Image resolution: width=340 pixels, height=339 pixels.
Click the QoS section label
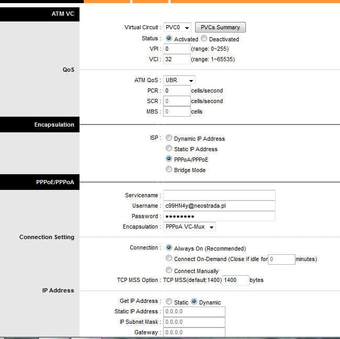tap(69, 70)
